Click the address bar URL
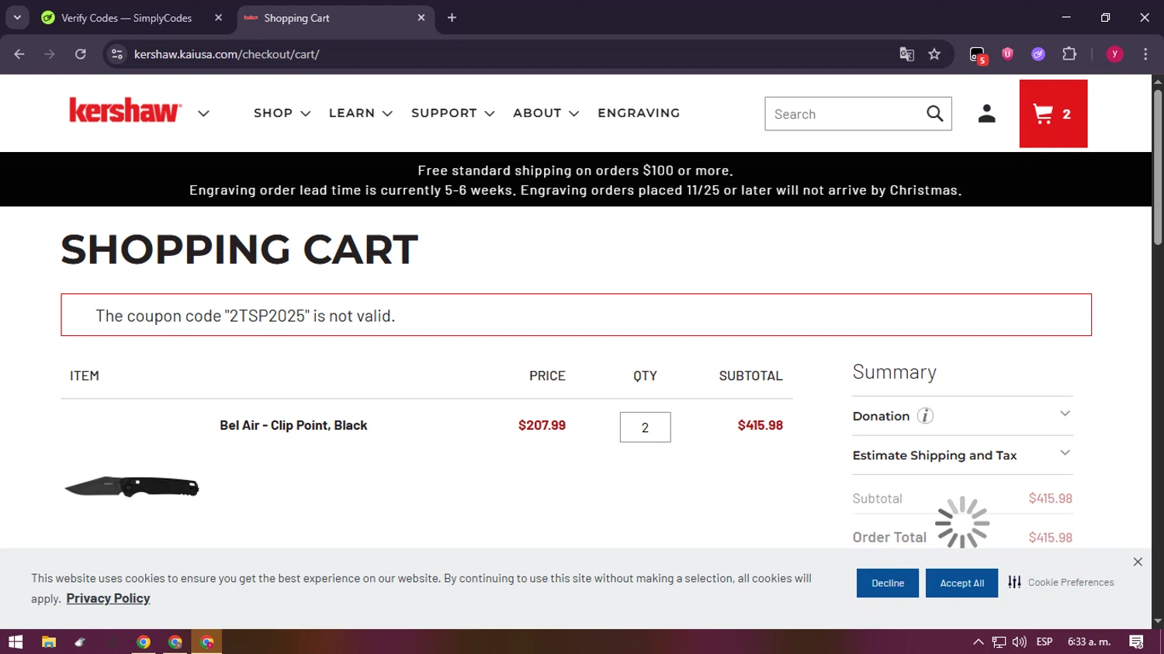Image resolution: width=1164 pixels, height=654 pixels. [x=227, y=54]
